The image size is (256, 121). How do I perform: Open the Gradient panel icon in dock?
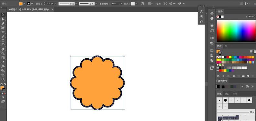coord(212,38)
